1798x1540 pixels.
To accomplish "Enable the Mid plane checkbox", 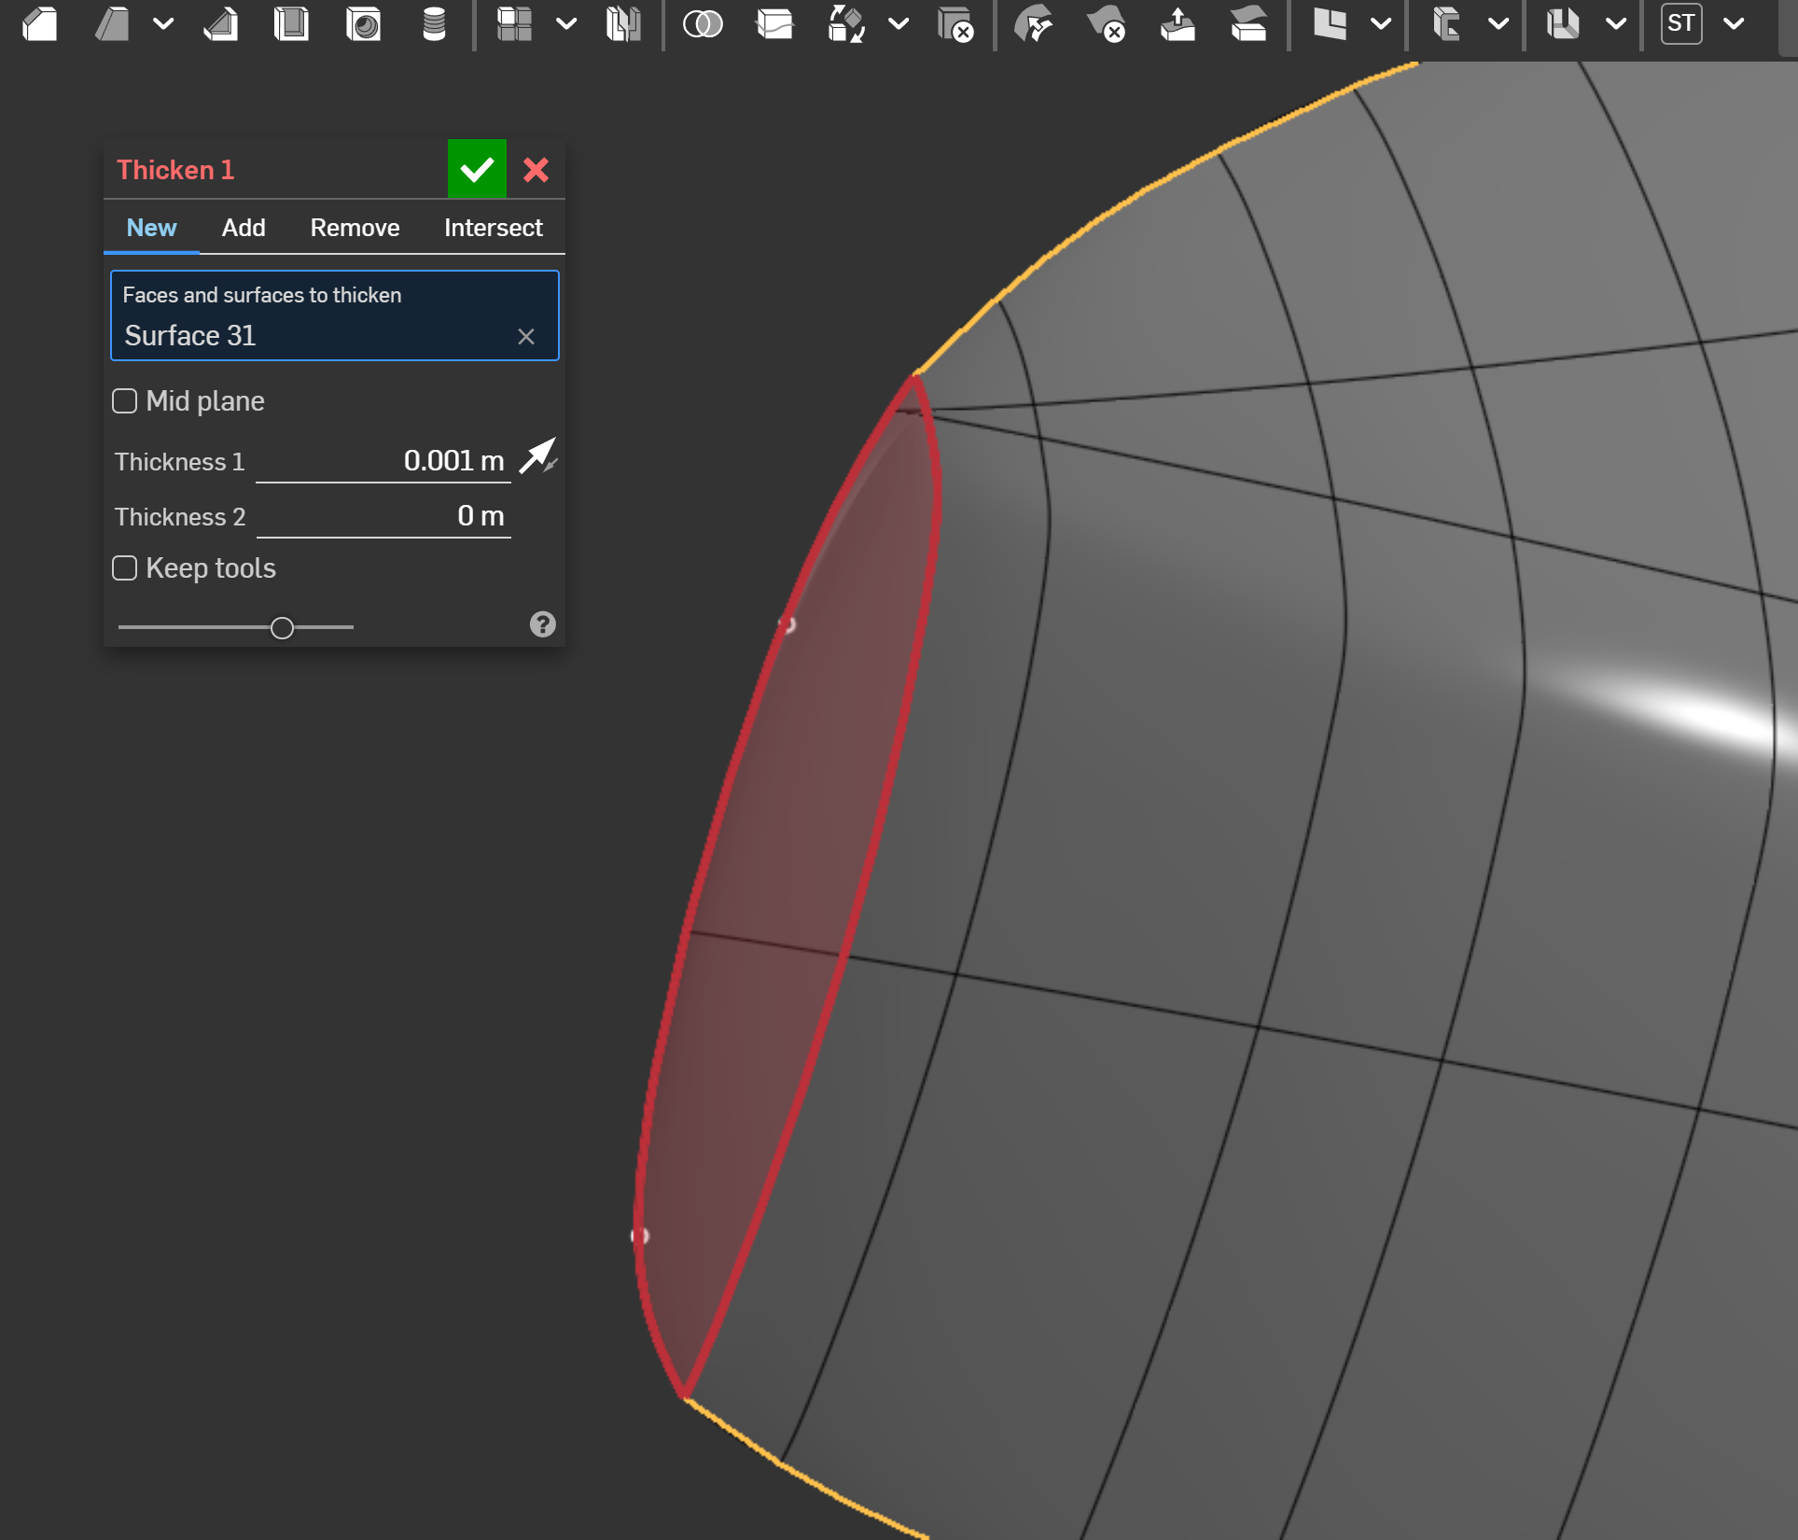I will [125, 401].
